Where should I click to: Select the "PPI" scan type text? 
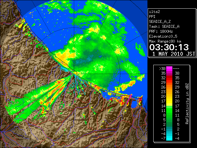click(x=152, y=17)
